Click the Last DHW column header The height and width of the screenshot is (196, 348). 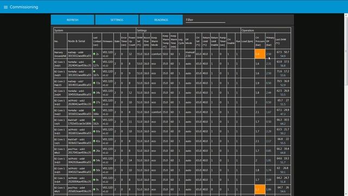(x=283, y=41)
